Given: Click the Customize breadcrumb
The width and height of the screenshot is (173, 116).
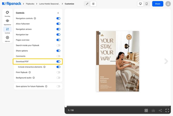Looking at the screenshot, I should [x=69, y=4].
